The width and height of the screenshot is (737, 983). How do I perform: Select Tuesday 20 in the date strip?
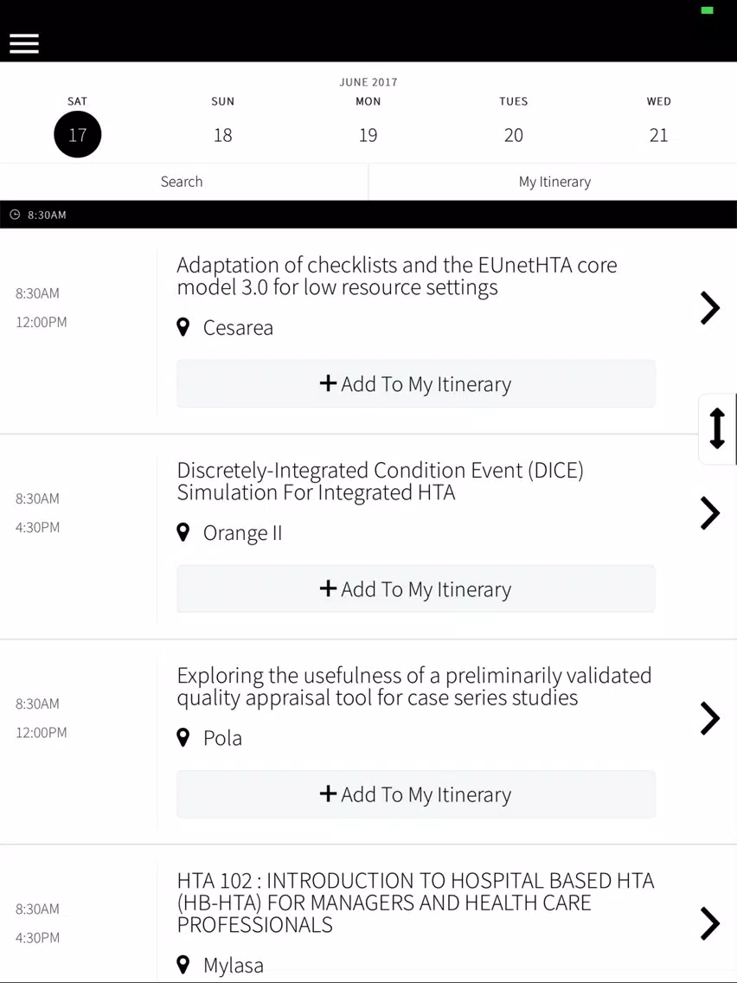[513, 134]
